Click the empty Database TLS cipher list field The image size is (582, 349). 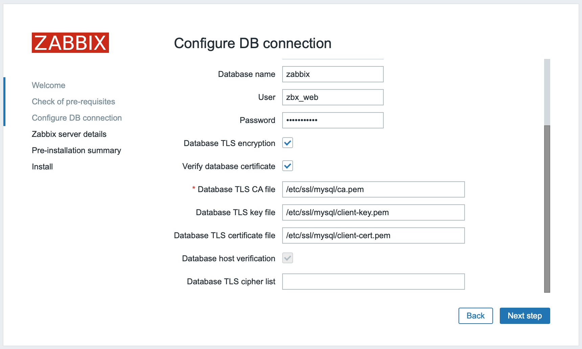[x=373, y=282]
